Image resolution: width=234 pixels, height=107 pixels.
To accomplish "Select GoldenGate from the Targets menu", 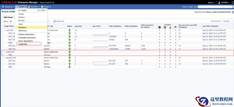I will 23,44.
